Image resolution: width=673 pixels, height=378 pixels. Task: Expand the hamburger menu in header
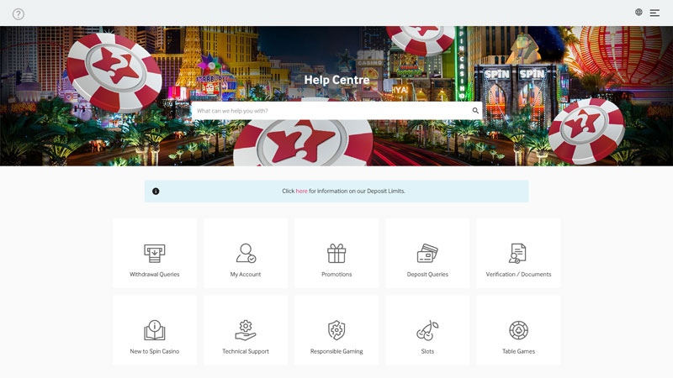point(654,13)
